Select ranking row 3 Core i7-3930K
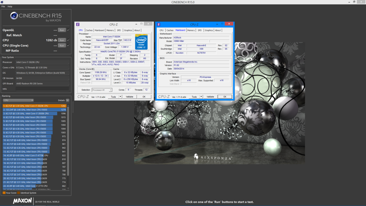366x206 pixels. tap(35, 113)
